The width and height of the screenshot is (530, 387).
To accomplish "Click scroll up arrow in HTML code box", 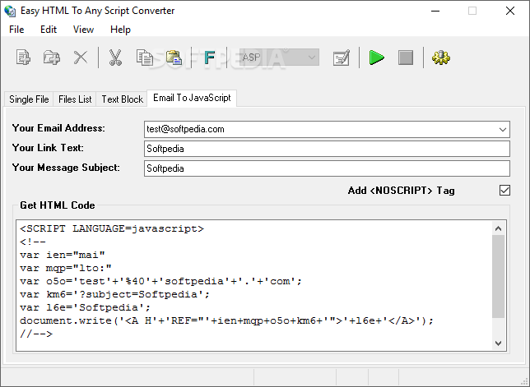I will click(x=498, y=228).
